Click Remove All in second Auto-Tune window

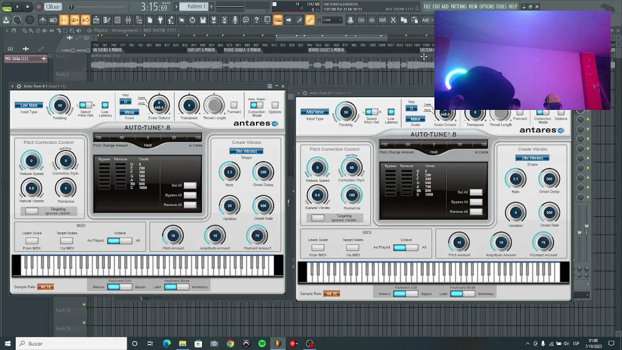476,211
